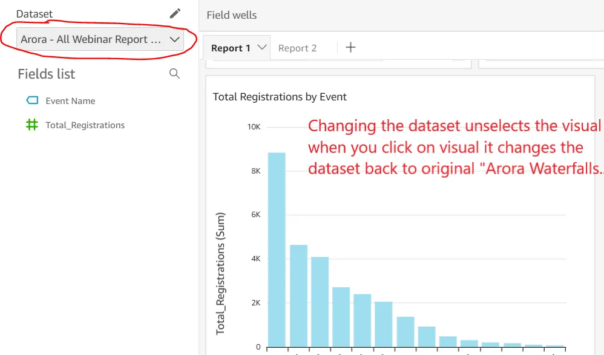Viewport: 604px width, 355px height.
Task: Click the Total_Registrations (Sum) y-axis label
Action: tap(221, 273)
